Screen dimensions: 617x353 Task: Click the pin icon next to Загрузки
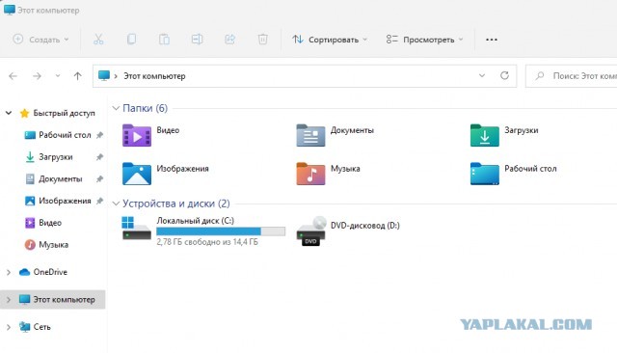pyautogui.click(x=99, y=157)
